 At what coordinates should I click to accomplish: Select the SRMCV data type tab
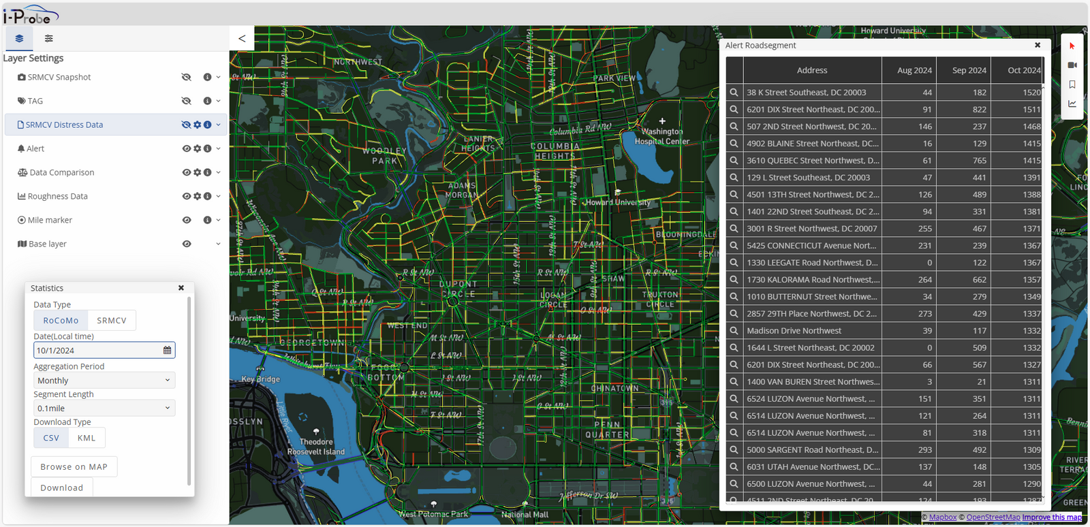click(112, 321)
